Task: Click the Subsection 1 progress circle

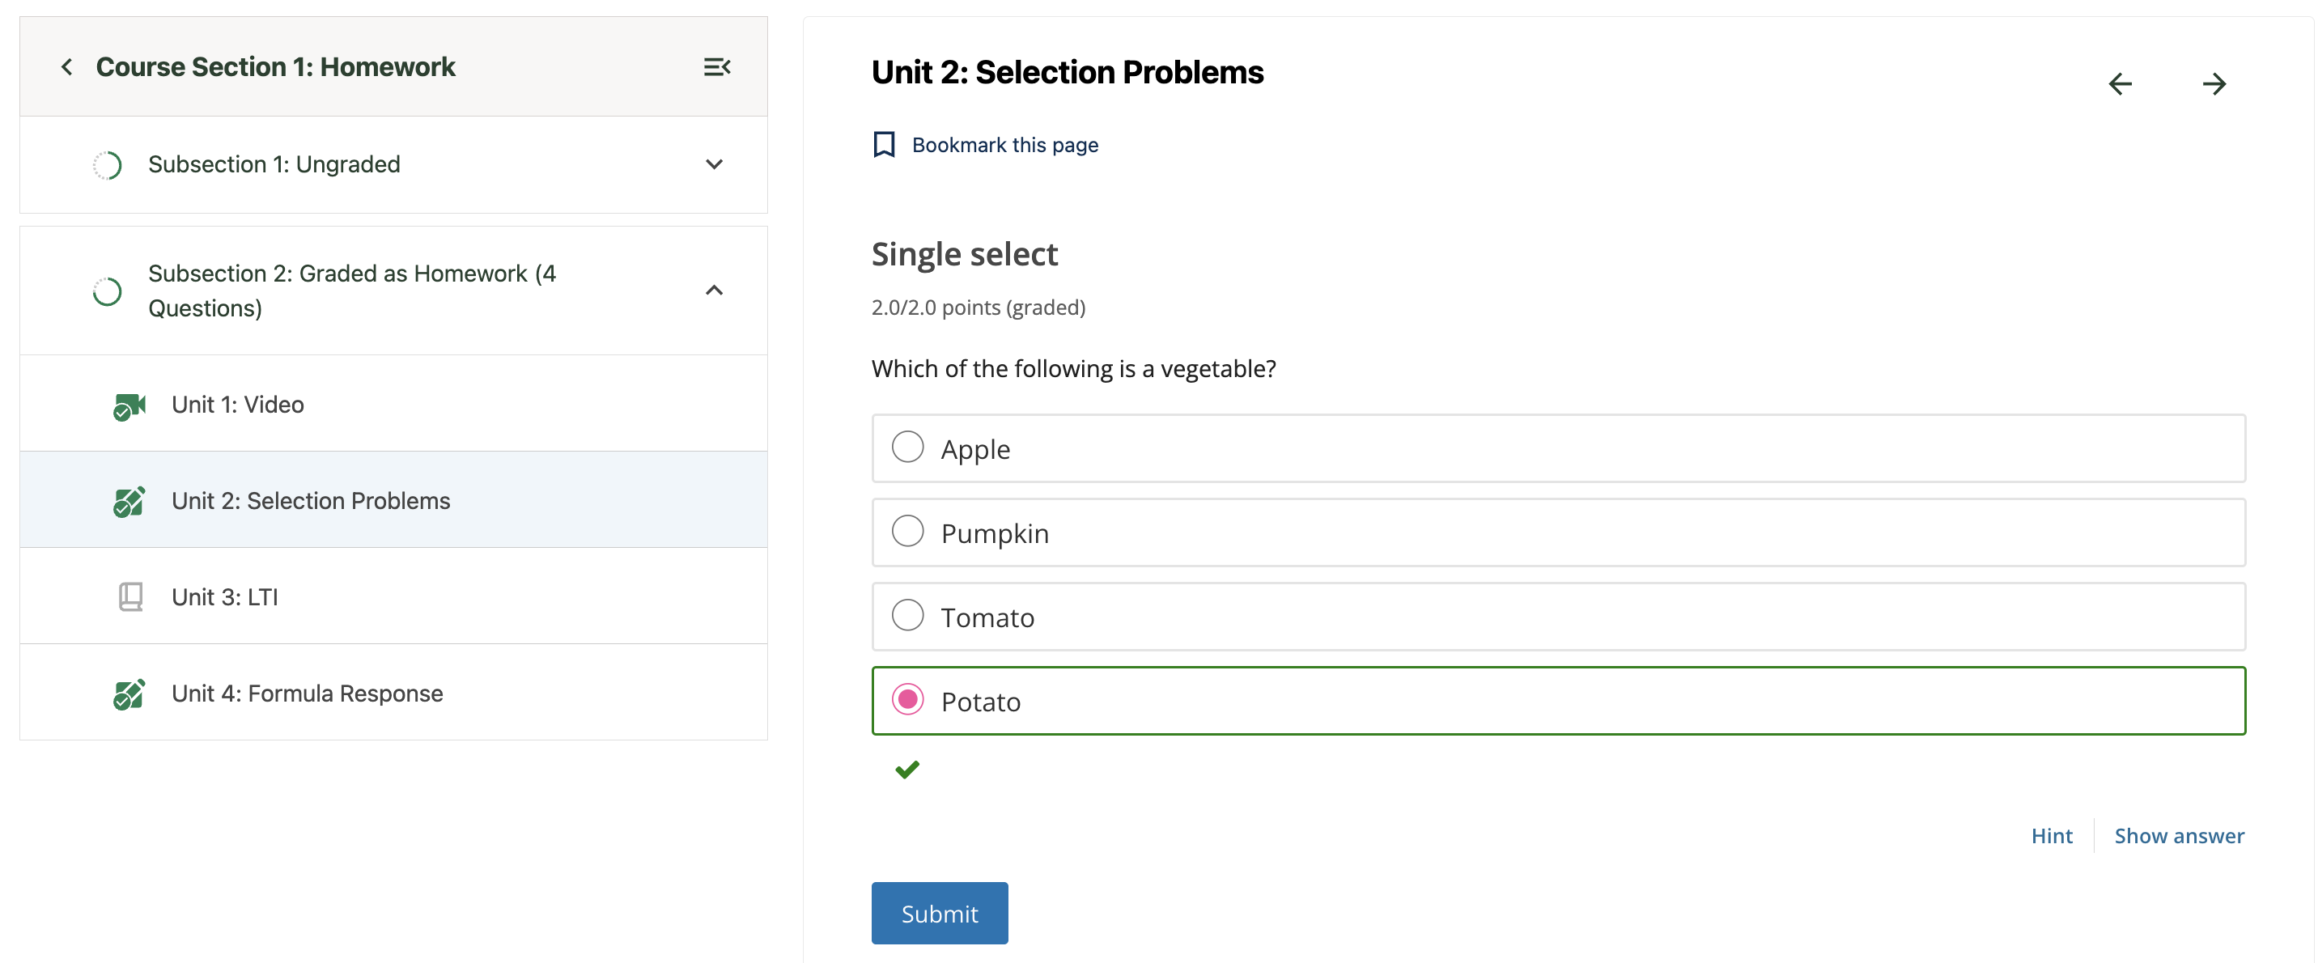Action: click(107, 166)
